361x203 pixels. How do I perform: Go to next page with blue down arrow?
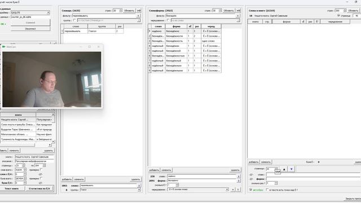[292, 169]
